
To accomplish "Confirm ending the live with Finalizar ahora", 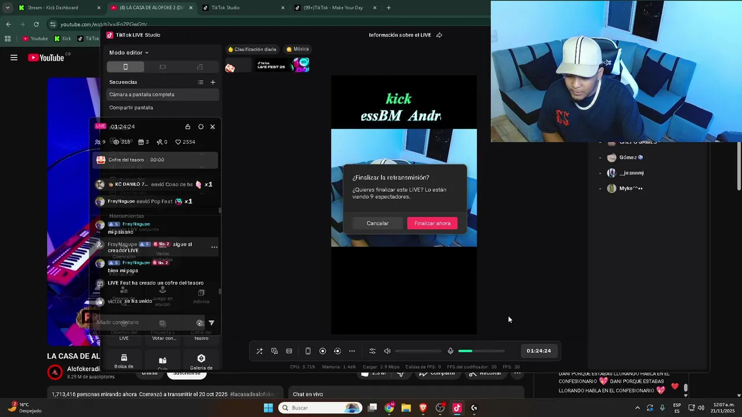I will [x=432, y=223].
